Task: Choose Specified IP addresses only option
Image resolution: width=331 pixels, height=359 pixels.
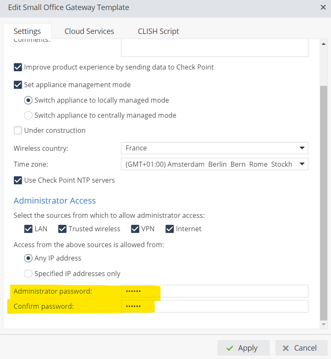Action: pos(28,274)
